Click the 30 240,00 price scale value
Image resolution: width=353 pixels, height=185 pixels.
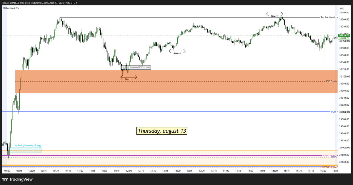click(x=344, y=27)
